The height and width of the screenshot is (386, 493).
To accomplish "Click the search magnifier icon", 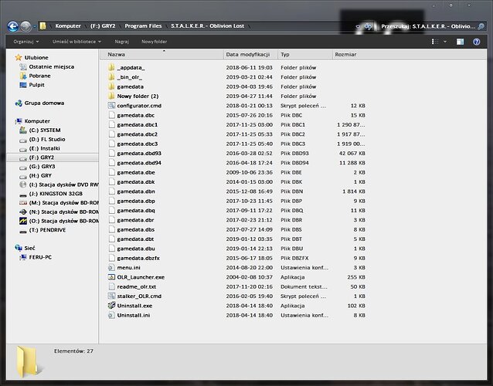I will 481,26.
